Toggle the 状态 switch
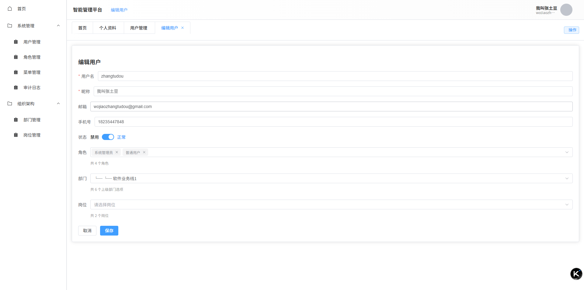 pos(108,137)
